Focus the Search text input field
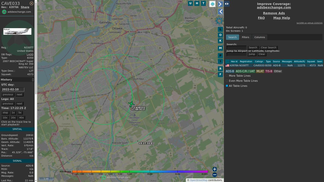Screen dimensions: 324x182 [x=237, y=48]
